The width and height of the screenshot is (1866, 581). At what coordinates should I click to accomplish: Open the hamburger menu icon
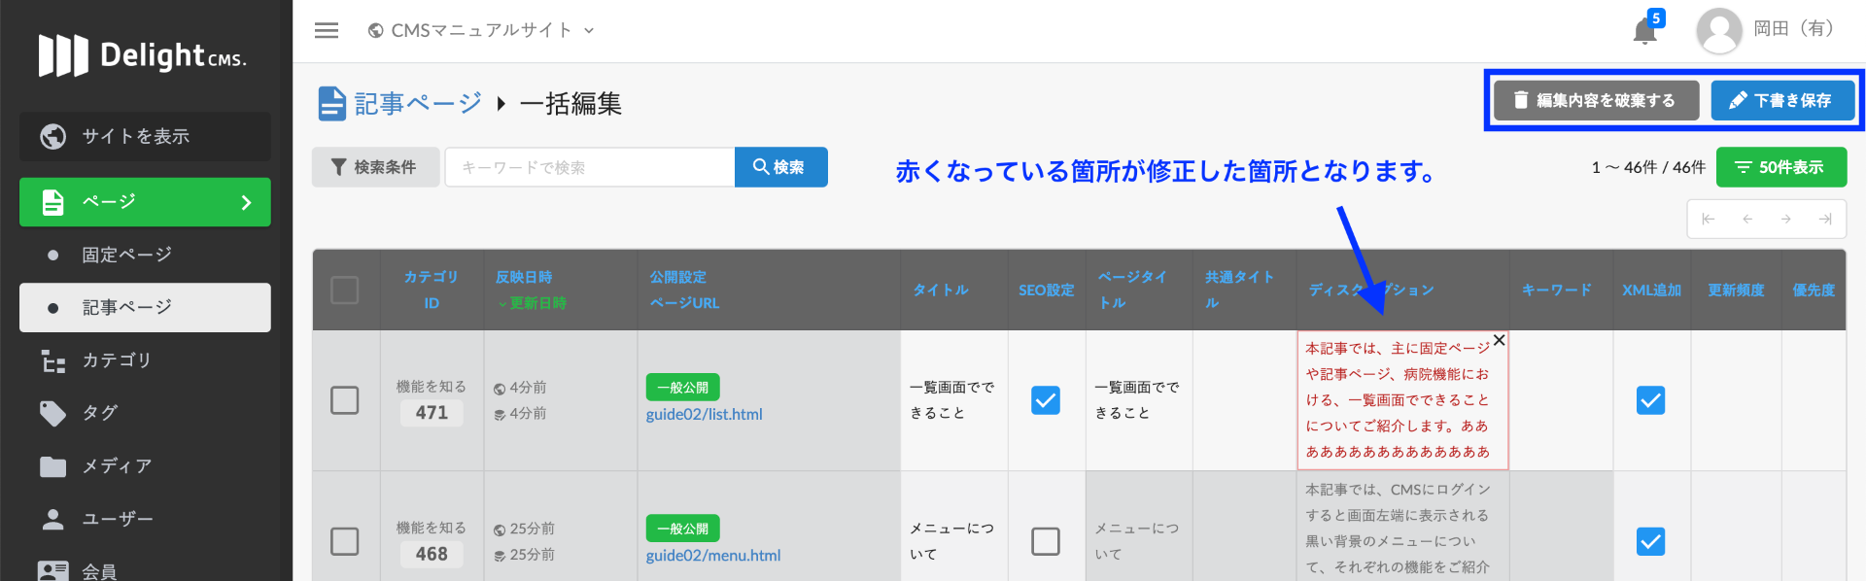tap(327, 30)
